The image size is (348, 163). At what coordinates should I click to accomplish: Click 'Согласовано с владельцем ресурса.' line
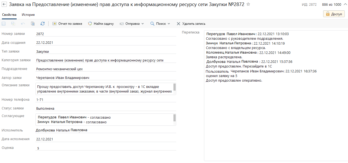point(236,48)
